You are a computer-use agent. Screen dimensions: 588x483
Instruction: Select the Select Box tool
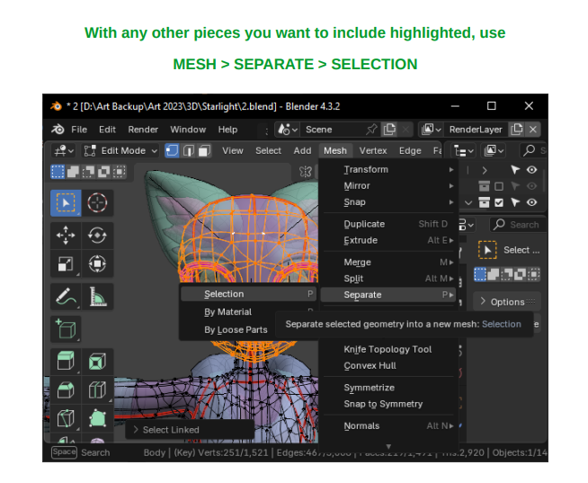pyautogui.click(x=66, y=202)
